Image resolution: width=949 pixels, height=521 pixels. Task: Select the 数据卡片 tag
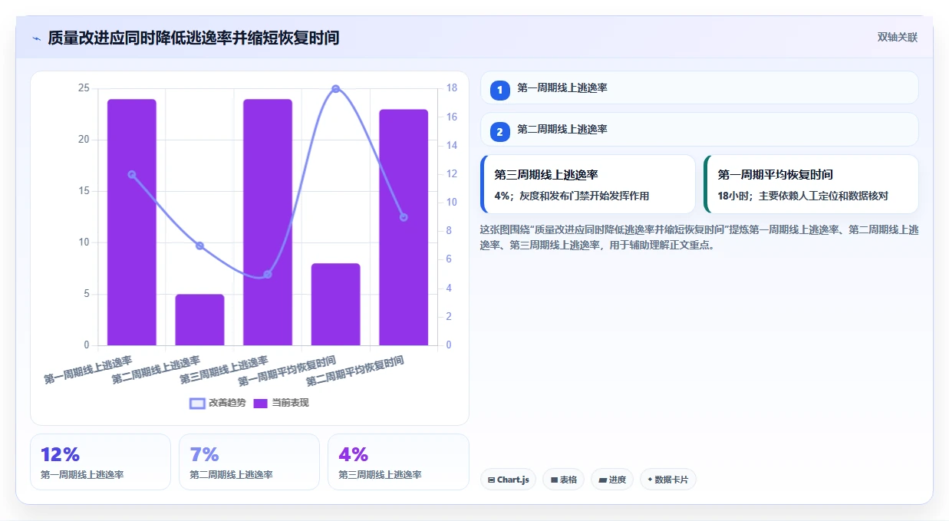point(667,480)
